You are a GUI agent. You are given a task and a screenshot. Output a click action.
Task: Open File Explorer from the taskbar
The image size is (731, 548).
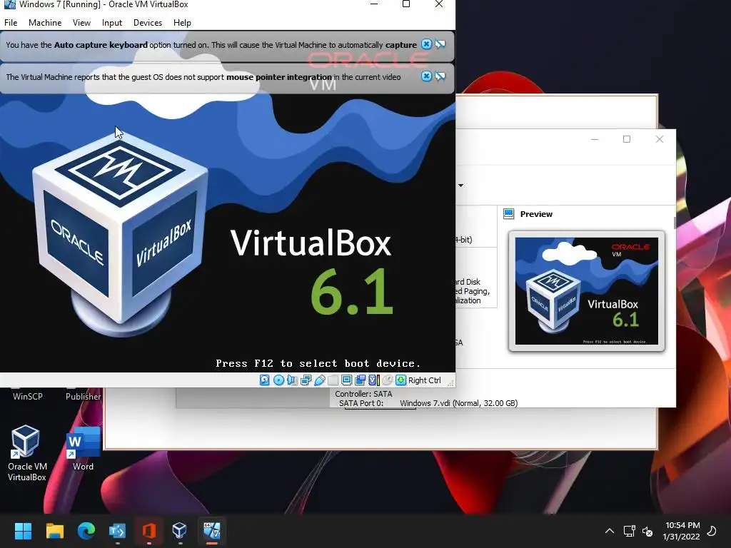[54, 531]
